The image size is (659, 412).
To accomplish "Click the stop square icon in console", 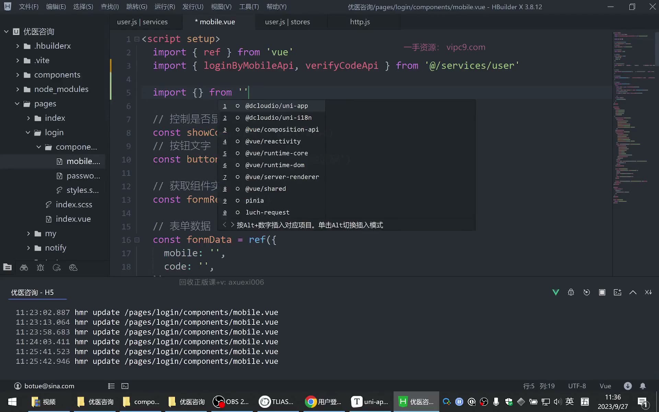I will point(602,292).
